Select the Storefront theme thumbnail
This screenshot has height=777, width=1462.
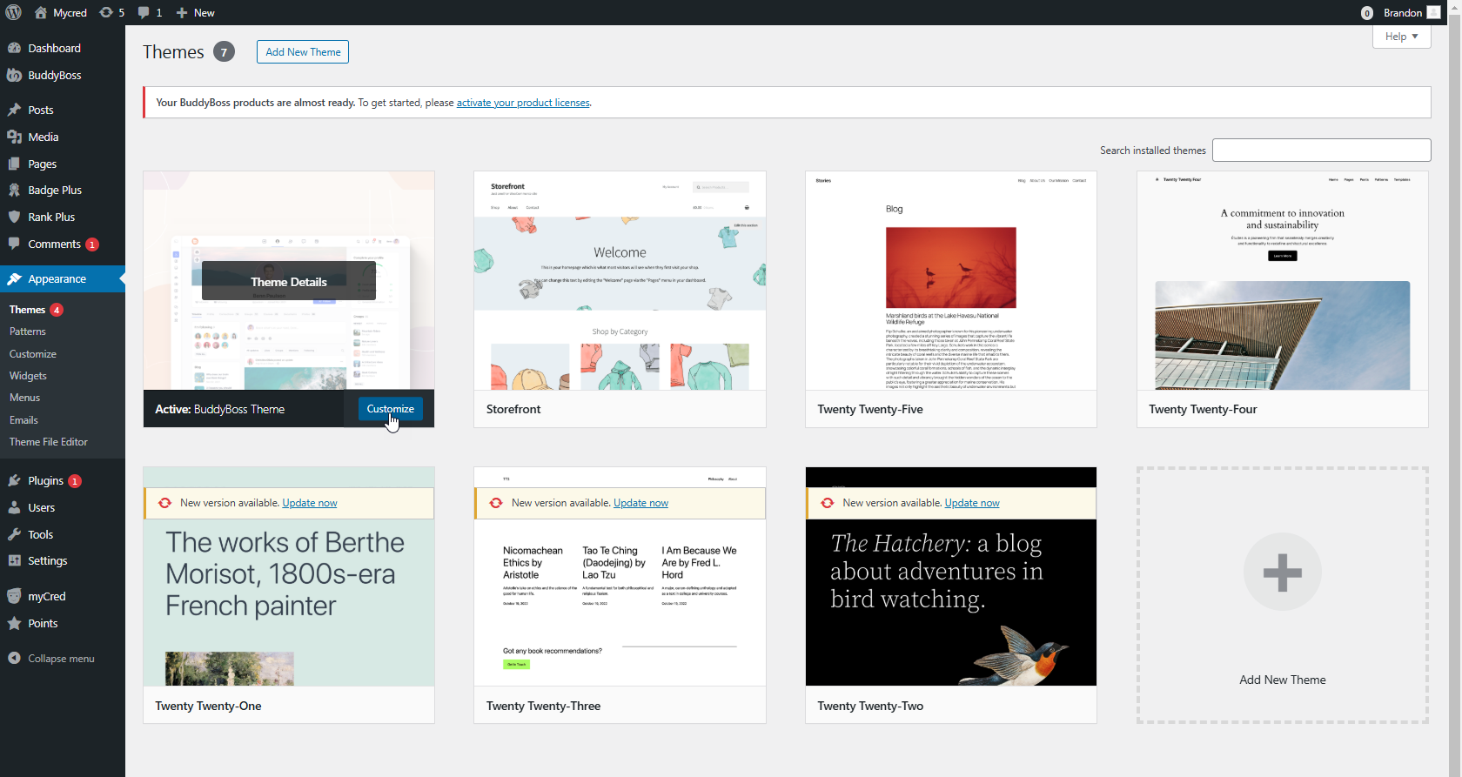point(620,280)
